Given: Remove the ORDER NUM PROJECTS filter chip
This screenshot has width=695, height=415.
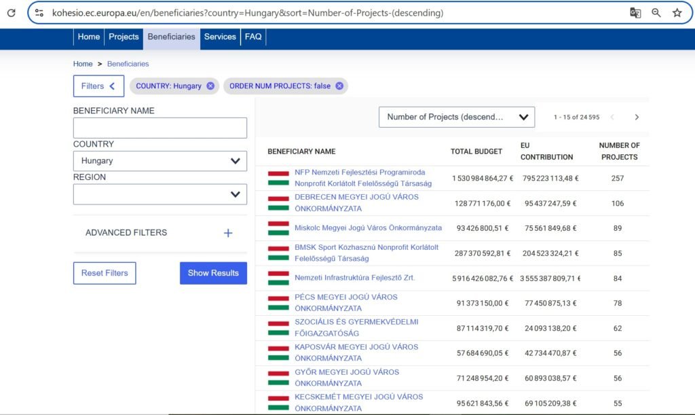Looking at the screenshot, I should [339, 86].
